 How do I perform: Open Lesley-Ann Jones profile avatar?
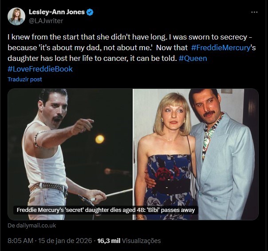coord(16,16)
